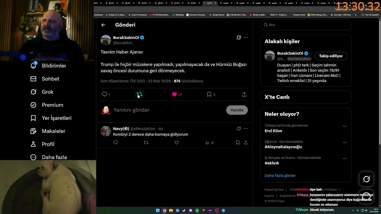Open the Bildirimler notifications bell
The image size is (381, 214).
click(33, 66)
